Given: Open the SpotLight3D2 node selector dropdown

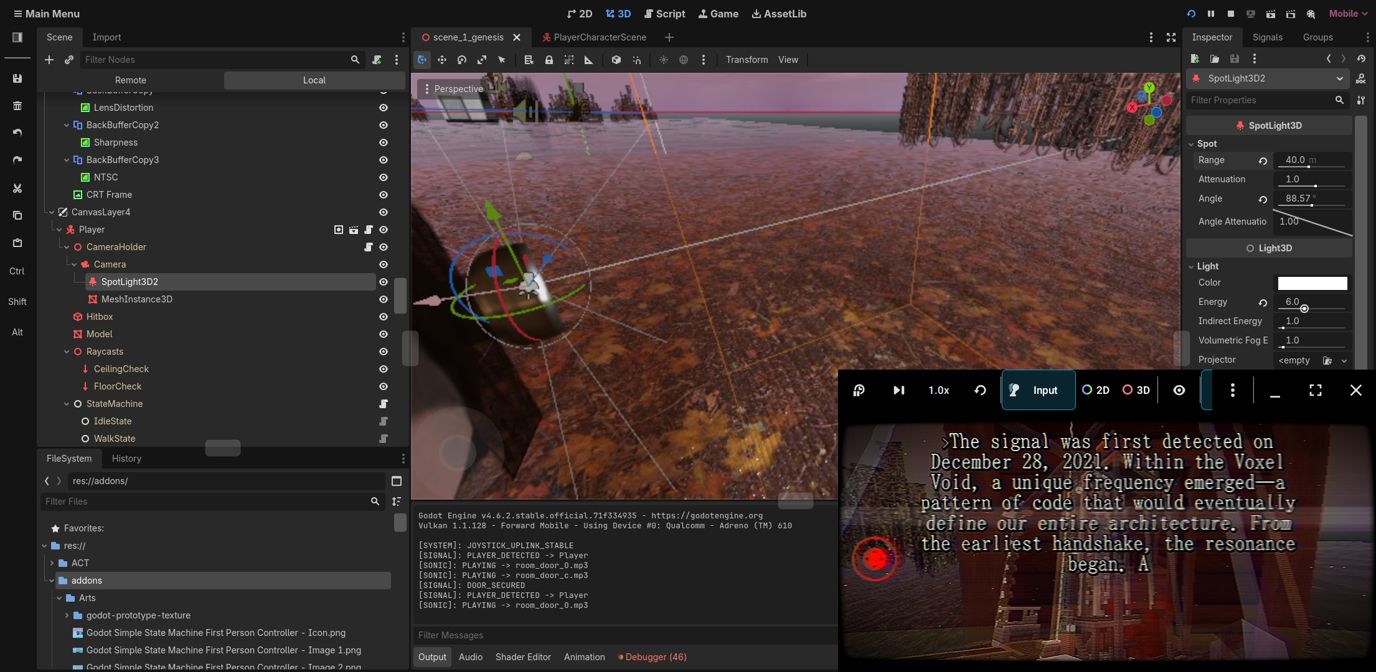Looking at the screenshot, I should [x=1339, y=78].
